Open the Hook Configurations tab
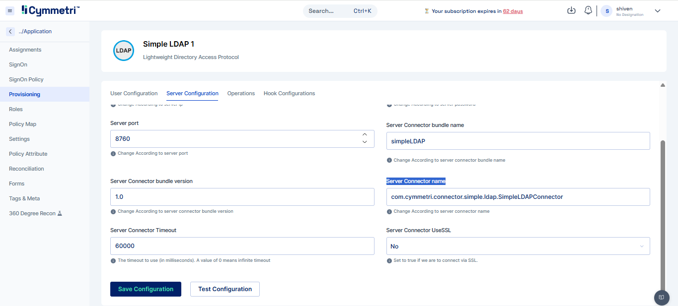This screenshot has width=678, height=306. (289, 93)
